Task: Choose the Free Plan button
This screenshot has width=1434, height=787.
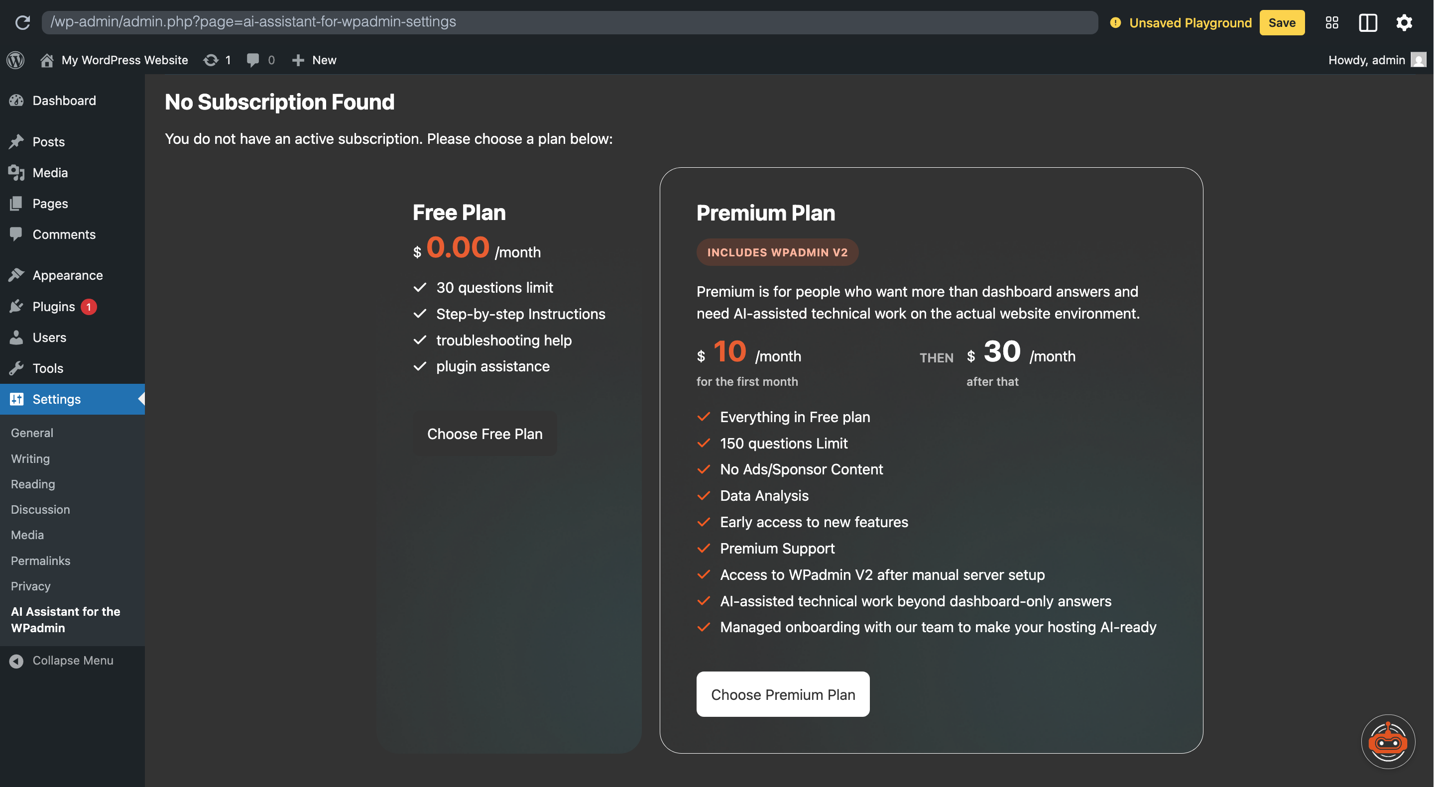Action: (484, 434)
